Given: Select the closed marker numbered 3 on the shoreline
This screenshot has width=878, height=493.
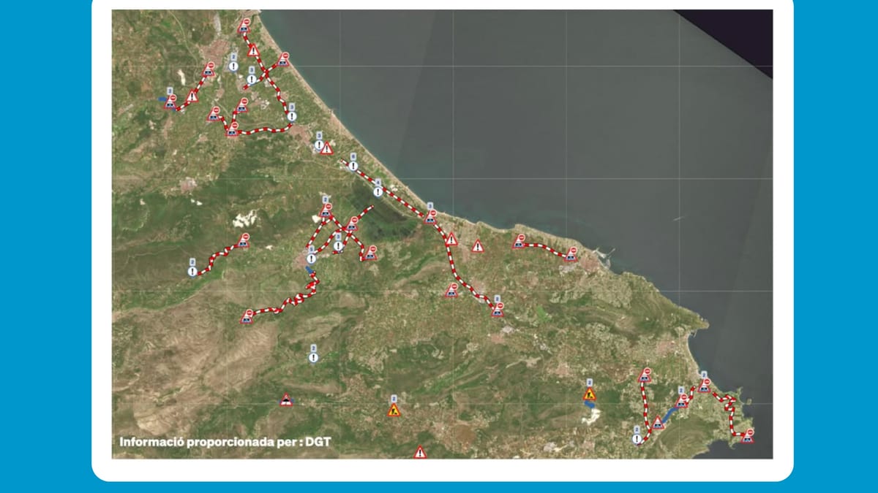Looking at the screenshot, I should point(431,215).
